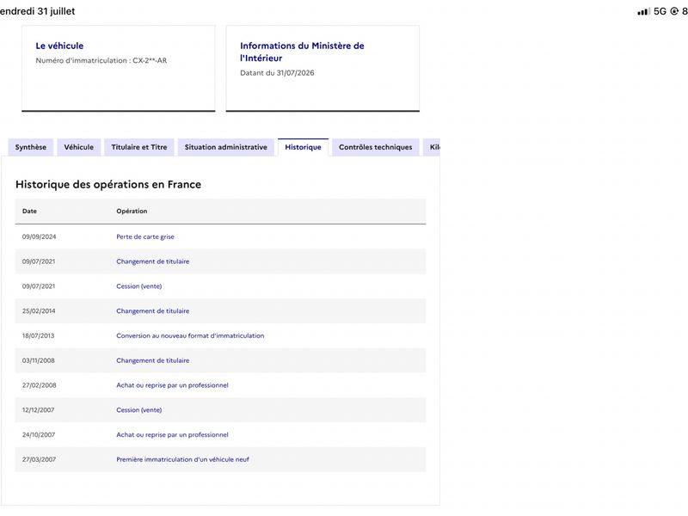This screenshot has width=688, height=516.
Task: Click Achat ou reprise dated 27/02/2008
Action: click(x=172, y=385)
